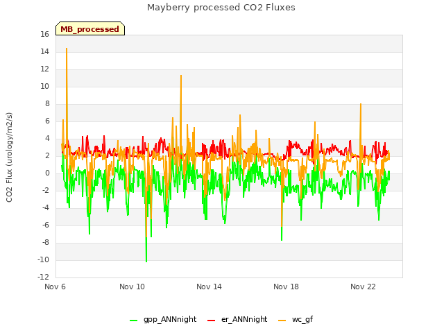Click the Nov 22 x-axis label

[363, 287]
